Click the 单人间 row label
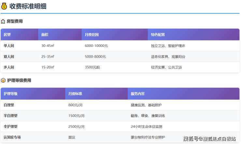Image resolution: width=241 pixels, height=144 pixels. coord(9,46)
